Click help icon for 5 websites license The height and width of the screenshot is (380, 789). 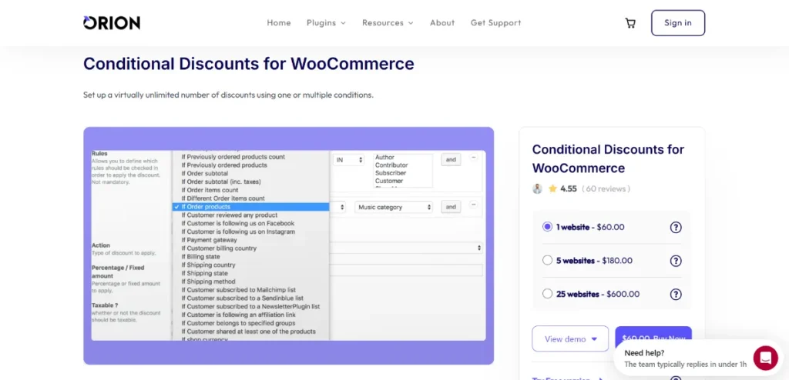676,260
